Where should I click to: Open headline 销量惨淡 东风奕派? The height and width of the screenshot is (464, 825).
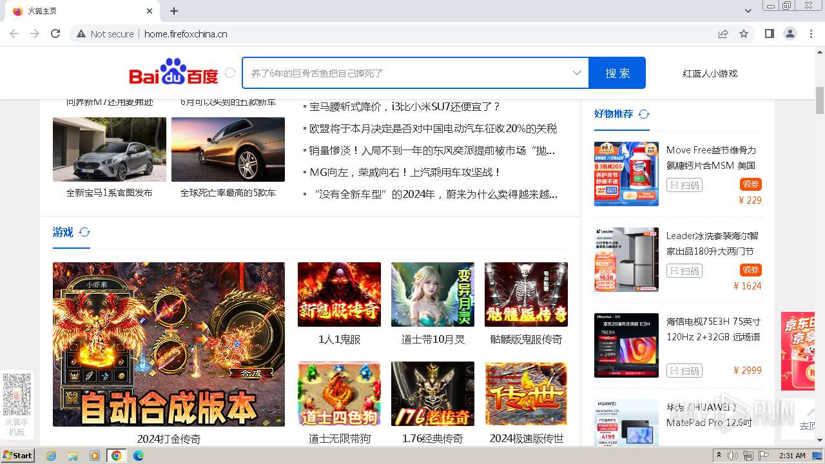point(432,151)
